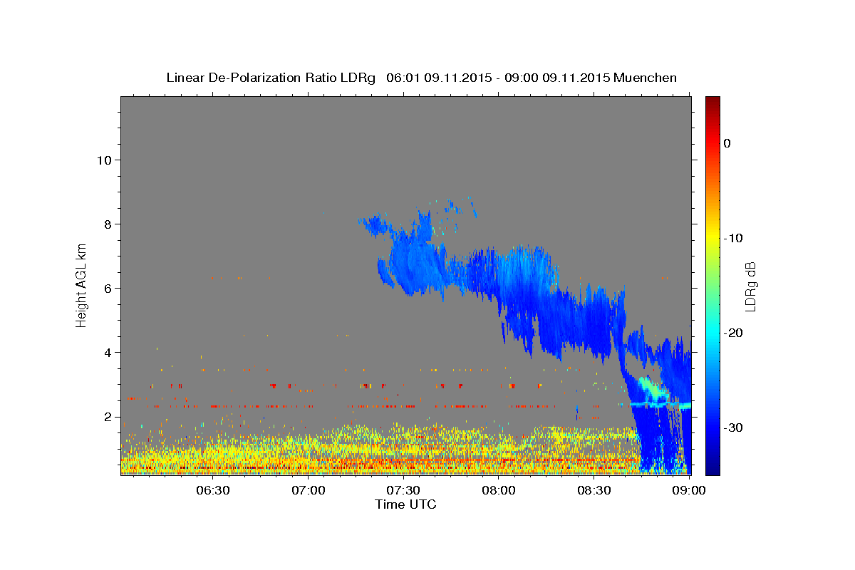Screen dimensions: 855x570
Task: Click the colorbar value label 0
Action: 727,143
